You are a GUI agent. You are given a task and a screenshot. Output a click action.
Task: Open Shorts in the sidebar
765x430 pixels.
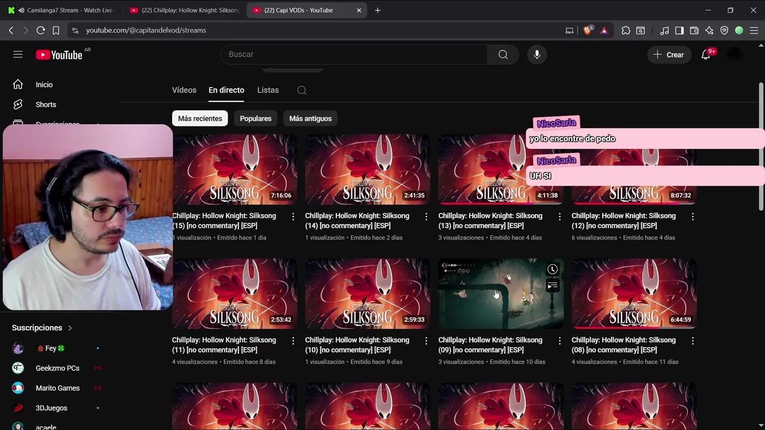point(45,105)
